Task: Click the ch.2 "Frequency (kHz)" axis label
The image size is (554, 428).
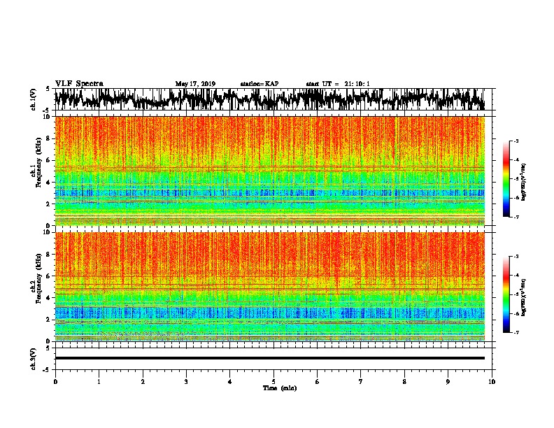Action: click(x=38, y=278)
